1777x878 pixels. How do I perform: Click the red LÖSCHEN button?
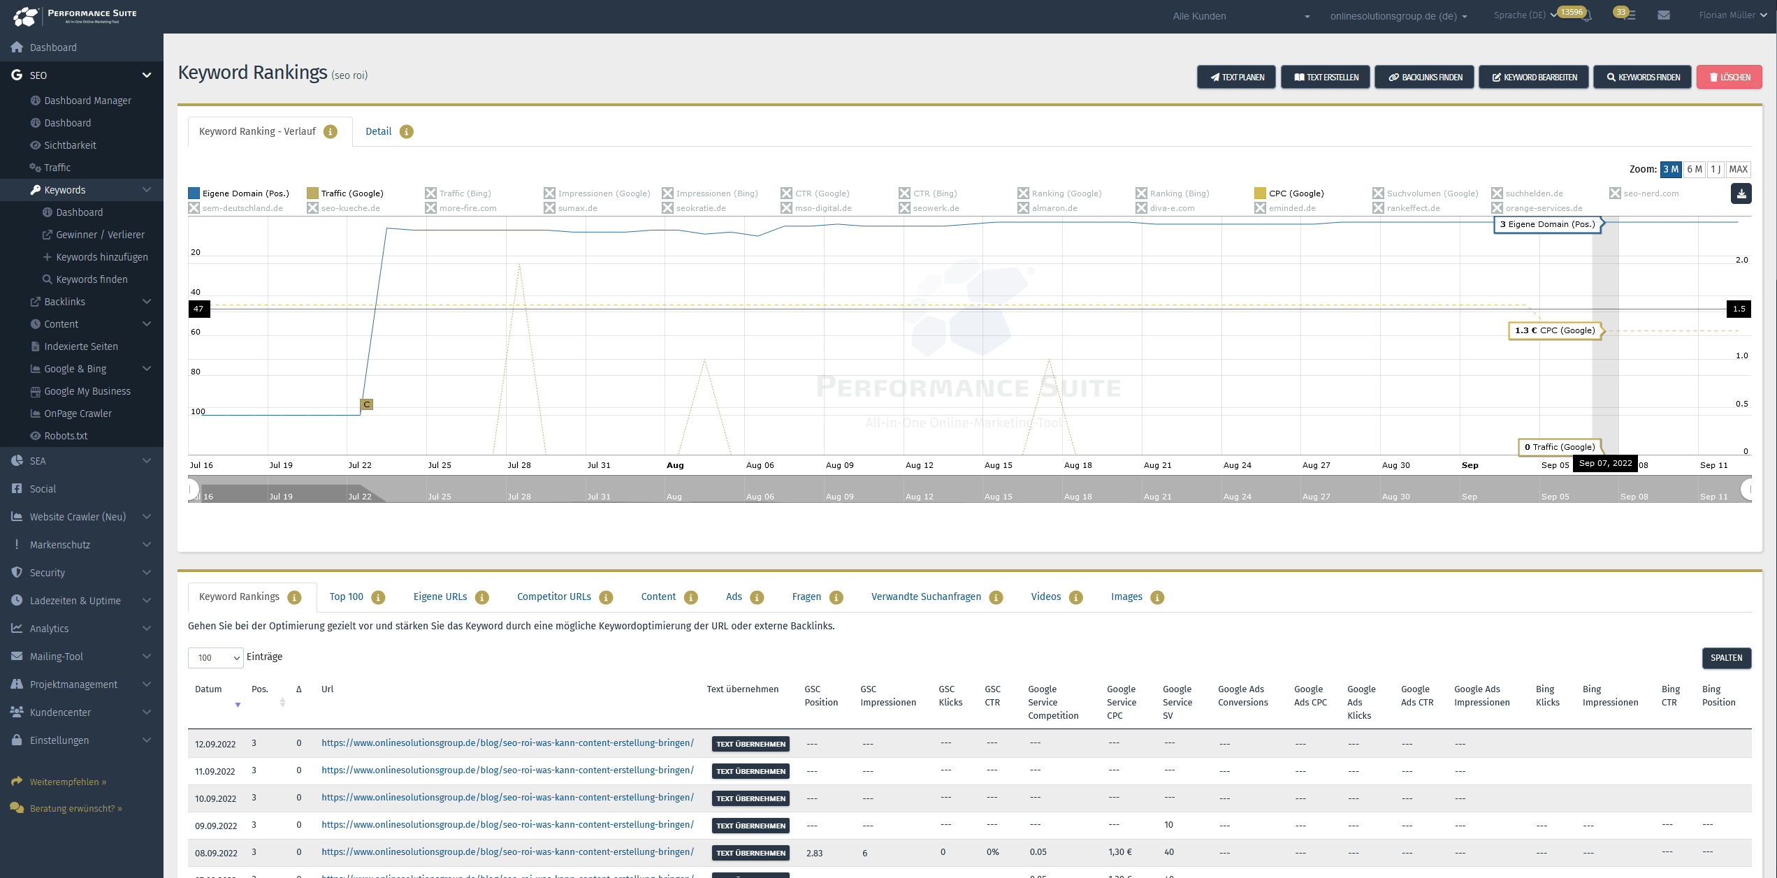(x=1729, y=77)
